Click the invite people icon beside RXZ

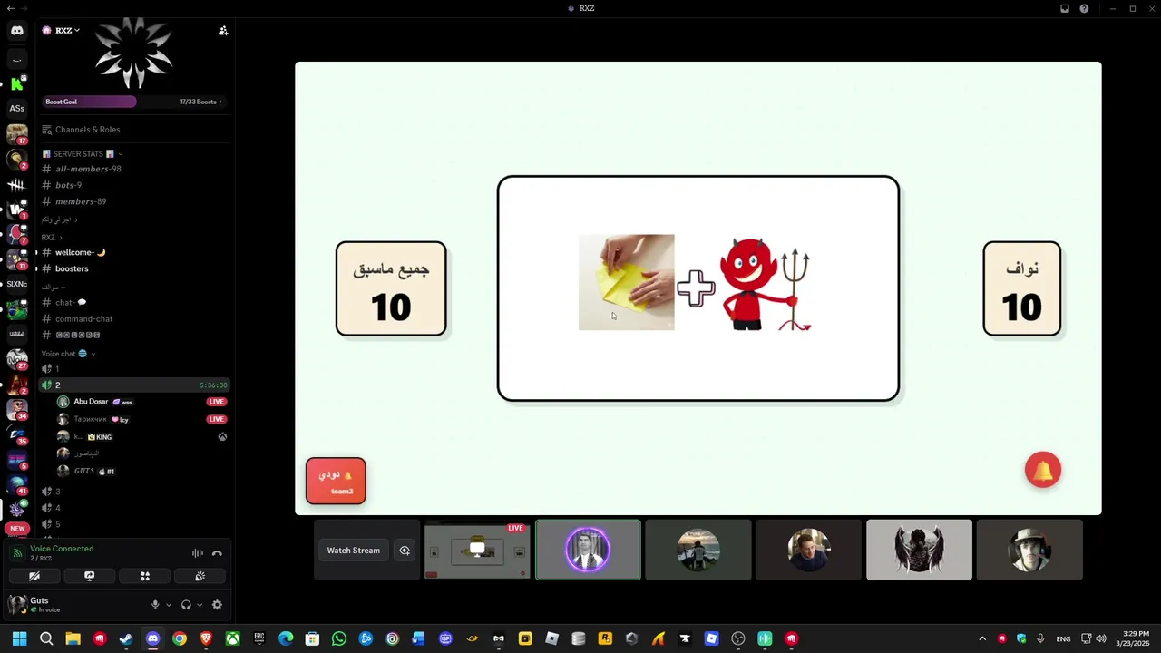(x=223, y=31)
